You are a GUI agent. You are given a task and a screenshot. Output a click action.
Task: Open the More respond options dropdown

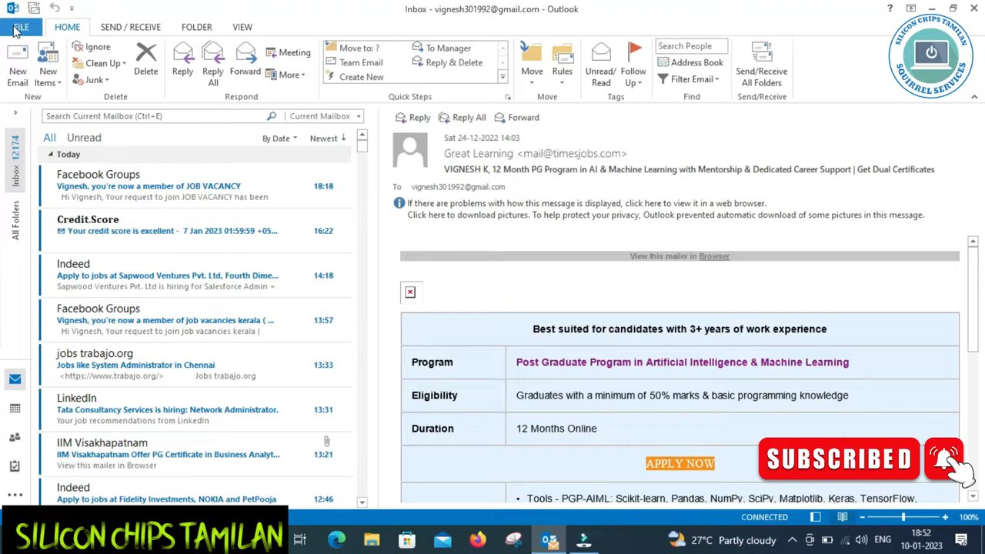285,75
